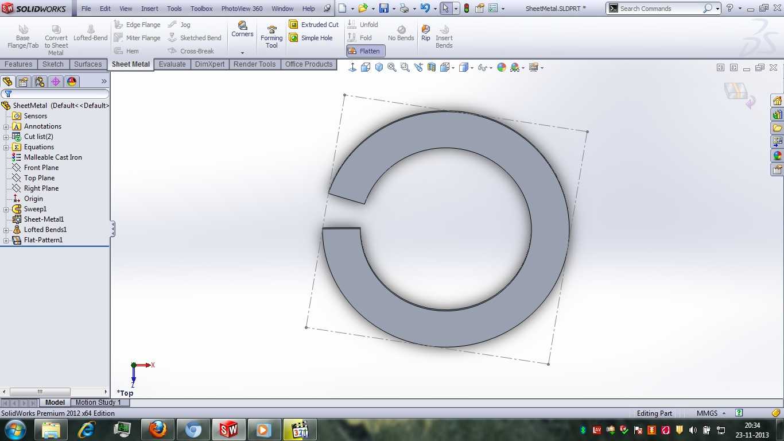The image size is (784, 441).
Task: Select the Extruded Cut tool
Action: [314, 25]
